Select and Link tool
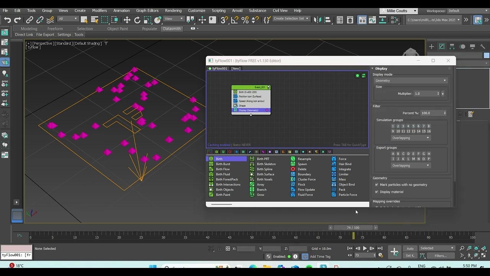490x276 pixels. click(29, 20)
